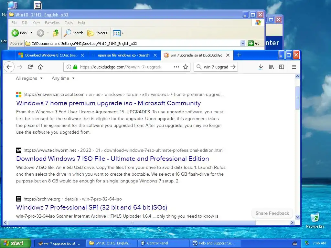This screenshot has width=331, height=248.
Task: Click the vertical scrollbar down arrow
Action: tap(297, 217)
